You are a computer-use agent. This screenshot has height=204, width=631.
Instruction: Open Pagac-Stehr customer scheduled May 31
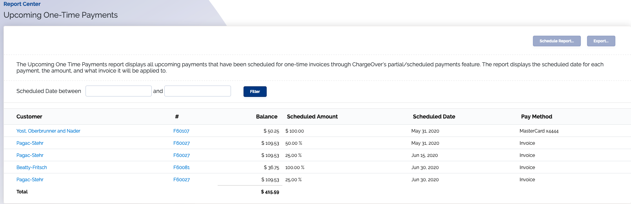(30, 143)
